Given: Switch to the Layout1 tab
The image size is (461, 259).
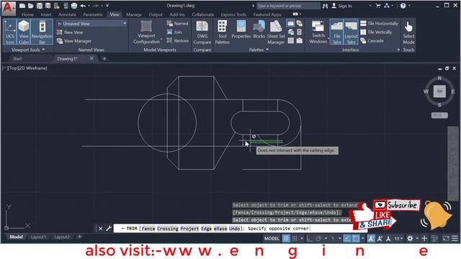Looking at the screenshot, I should (38, 237).
